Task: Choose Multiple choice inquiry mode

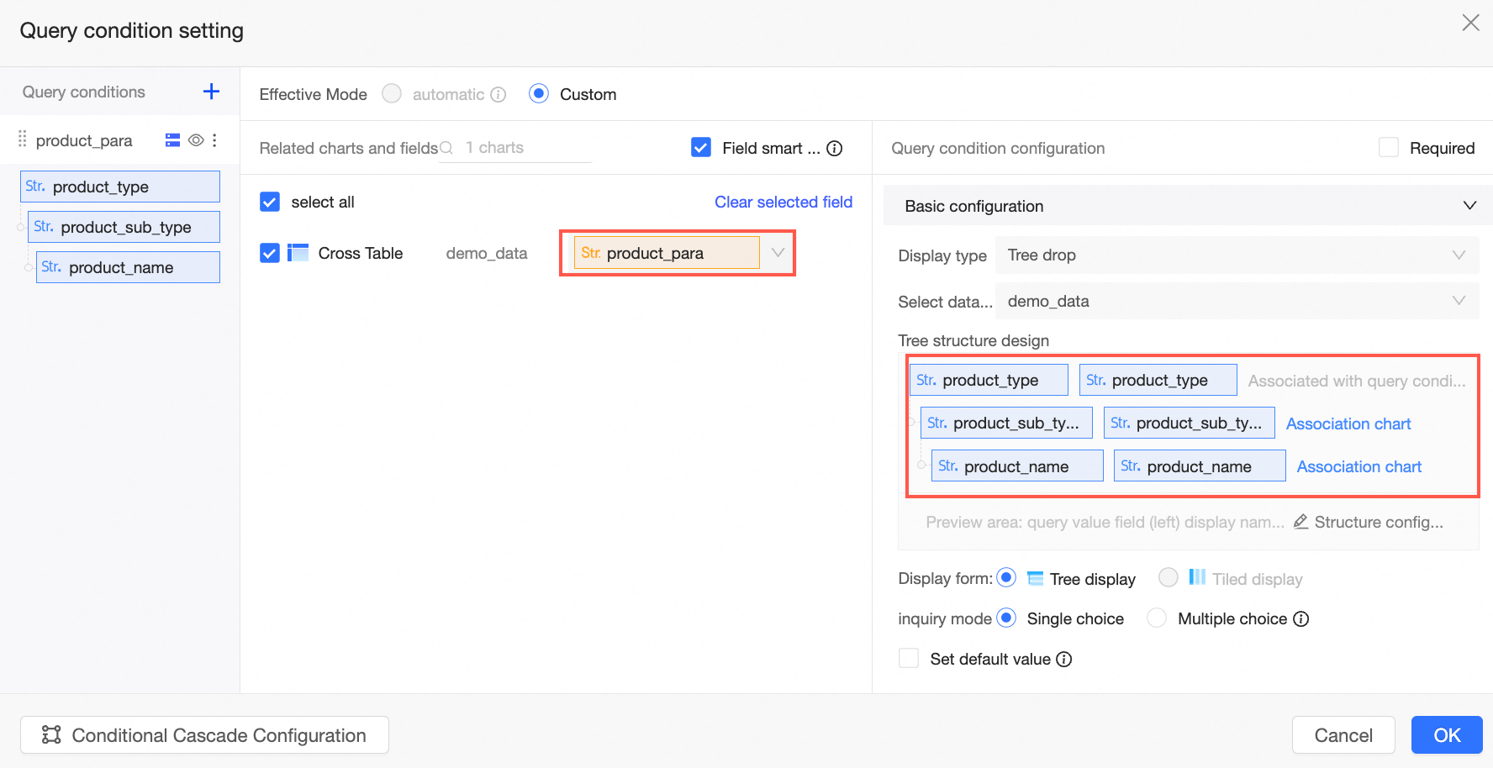Action: (x=1158, y=618)
